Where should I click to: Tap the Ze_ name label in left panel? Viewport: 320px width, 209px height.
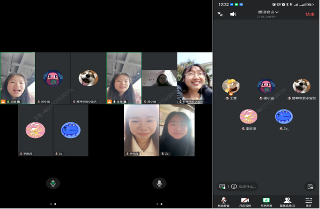[61, 154]
